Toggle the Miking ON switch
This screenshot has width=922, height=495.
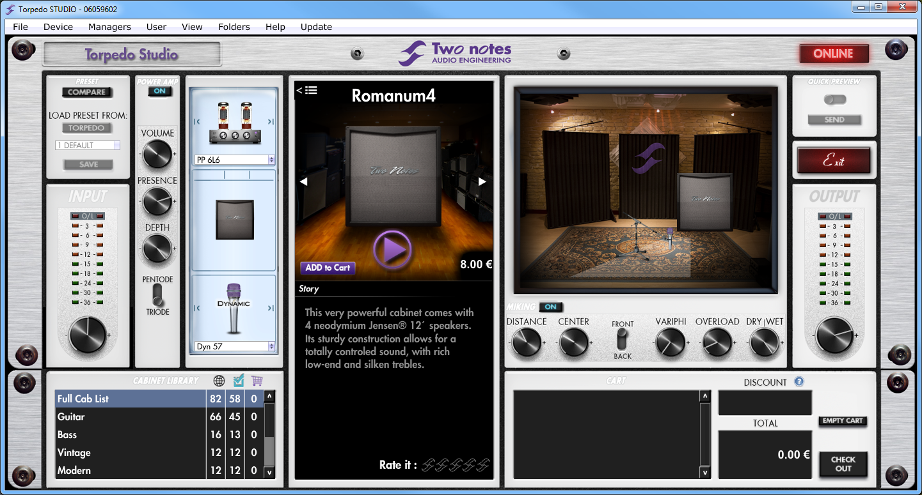click(x=551, y=307)
